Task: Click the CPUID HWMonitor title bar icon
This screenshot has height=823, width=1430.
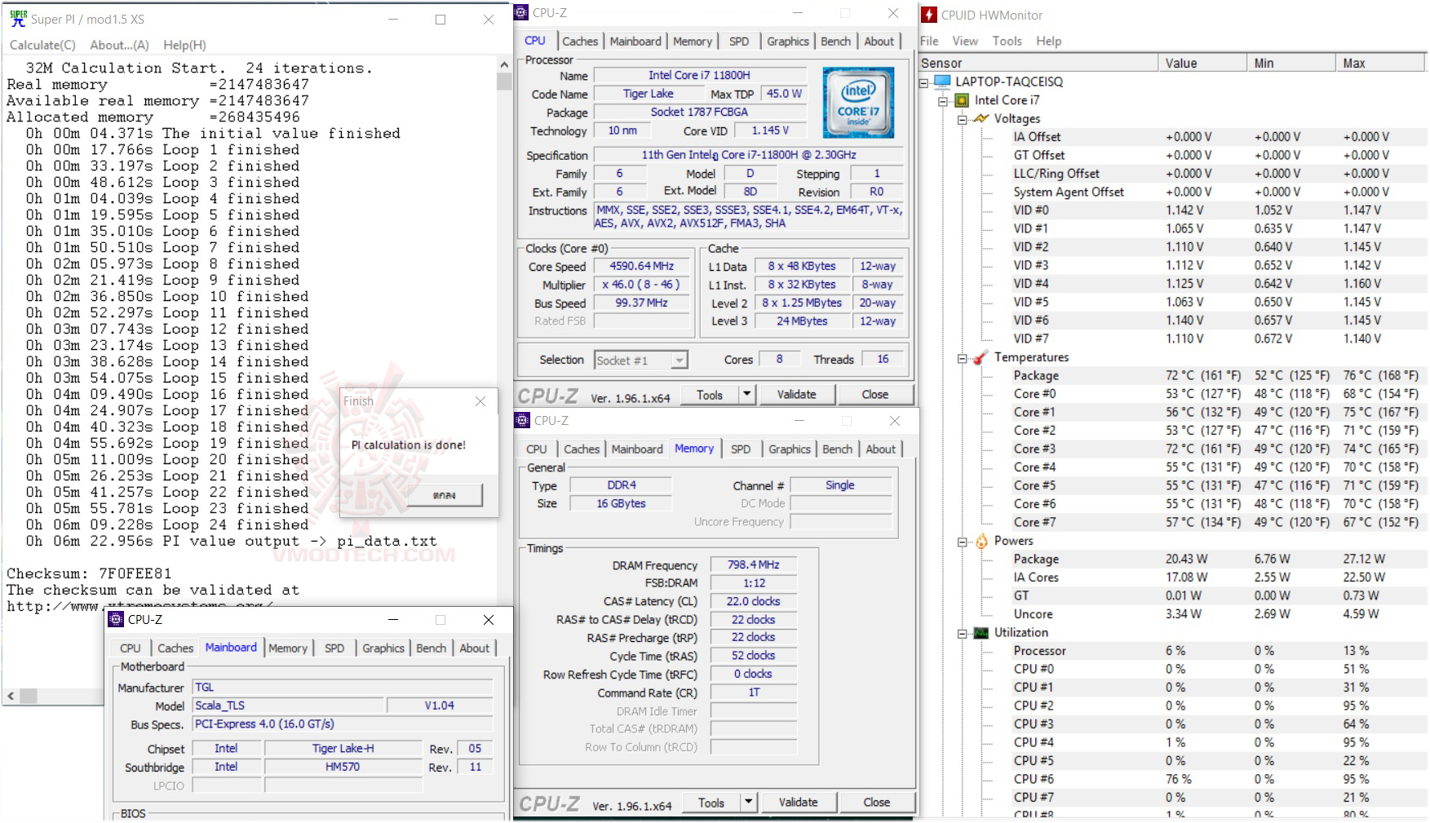Action: click(x=928, y=15)
